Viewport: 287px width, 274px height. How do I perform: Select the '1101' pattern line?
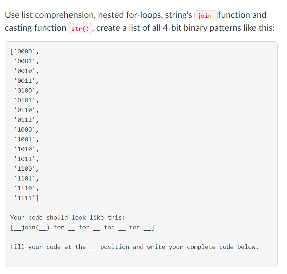click(x=26, y=179)
